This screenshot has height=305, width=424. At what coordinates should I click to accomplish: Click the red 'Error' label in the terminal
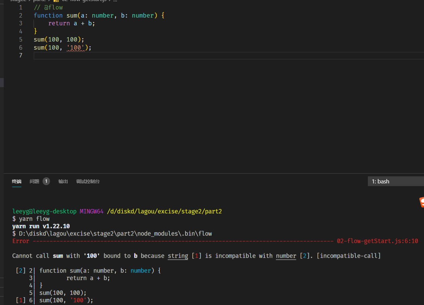[21, 241]
